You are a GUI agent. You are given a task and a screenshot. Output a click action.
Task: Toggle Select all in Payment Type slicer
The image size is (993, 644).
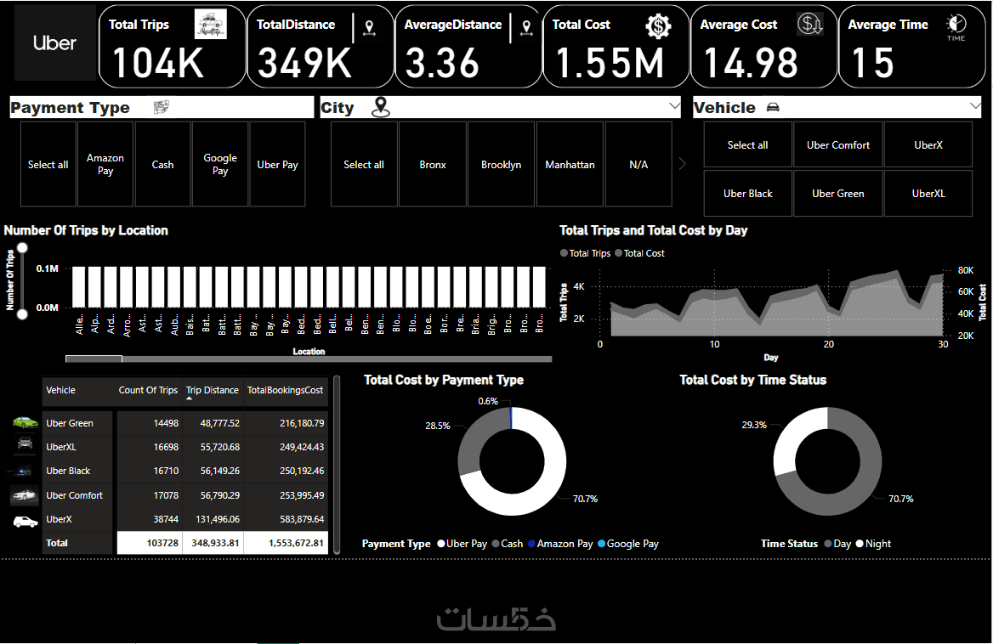[48, 165]
